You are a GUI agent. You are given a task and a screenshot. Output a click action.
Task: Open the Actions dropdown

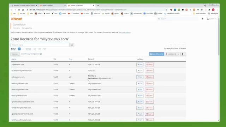pos(15,54)
